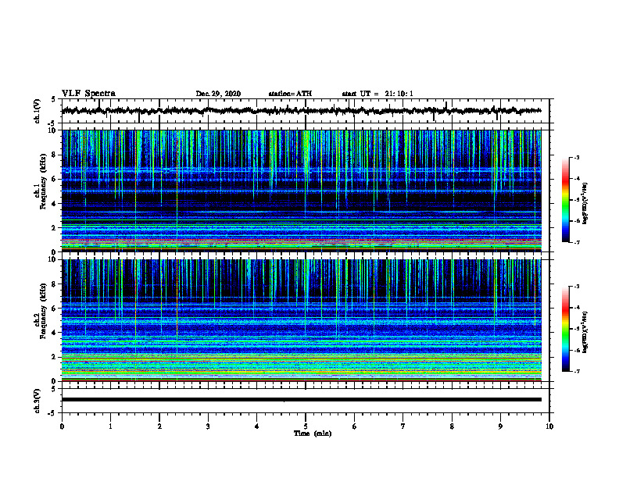Screen dimensions: 619x478
Task: Click the "7" tick on the time axis
Action: [403, 426]
